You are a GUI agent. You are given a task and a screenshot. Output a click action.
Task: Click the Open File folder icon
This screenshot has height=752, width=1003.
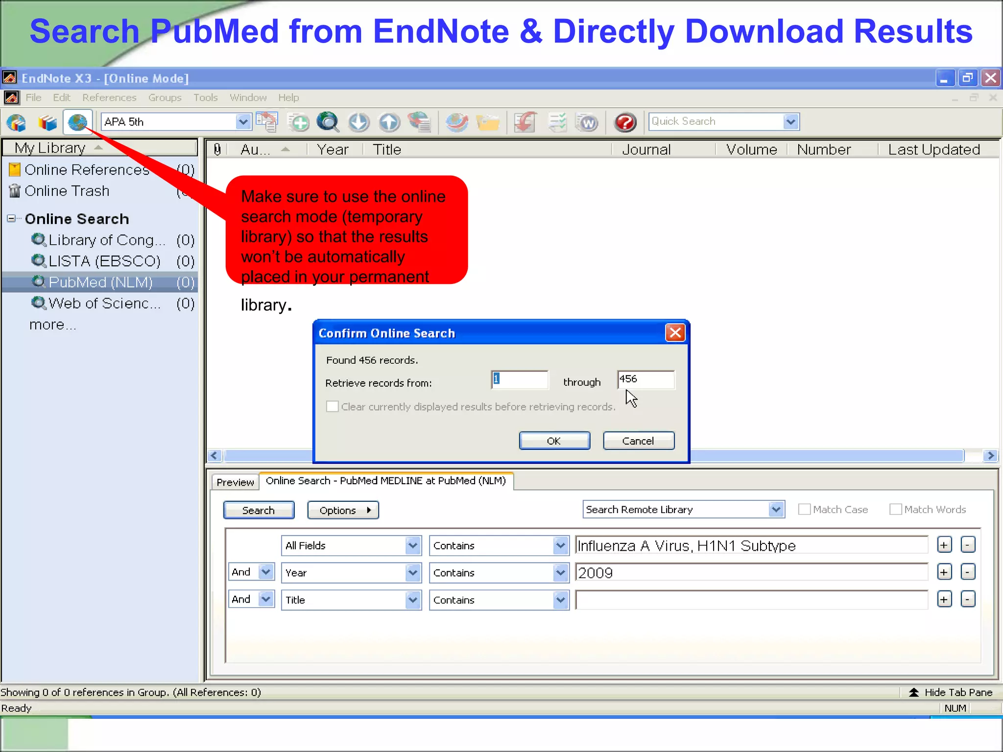[488, 122]
